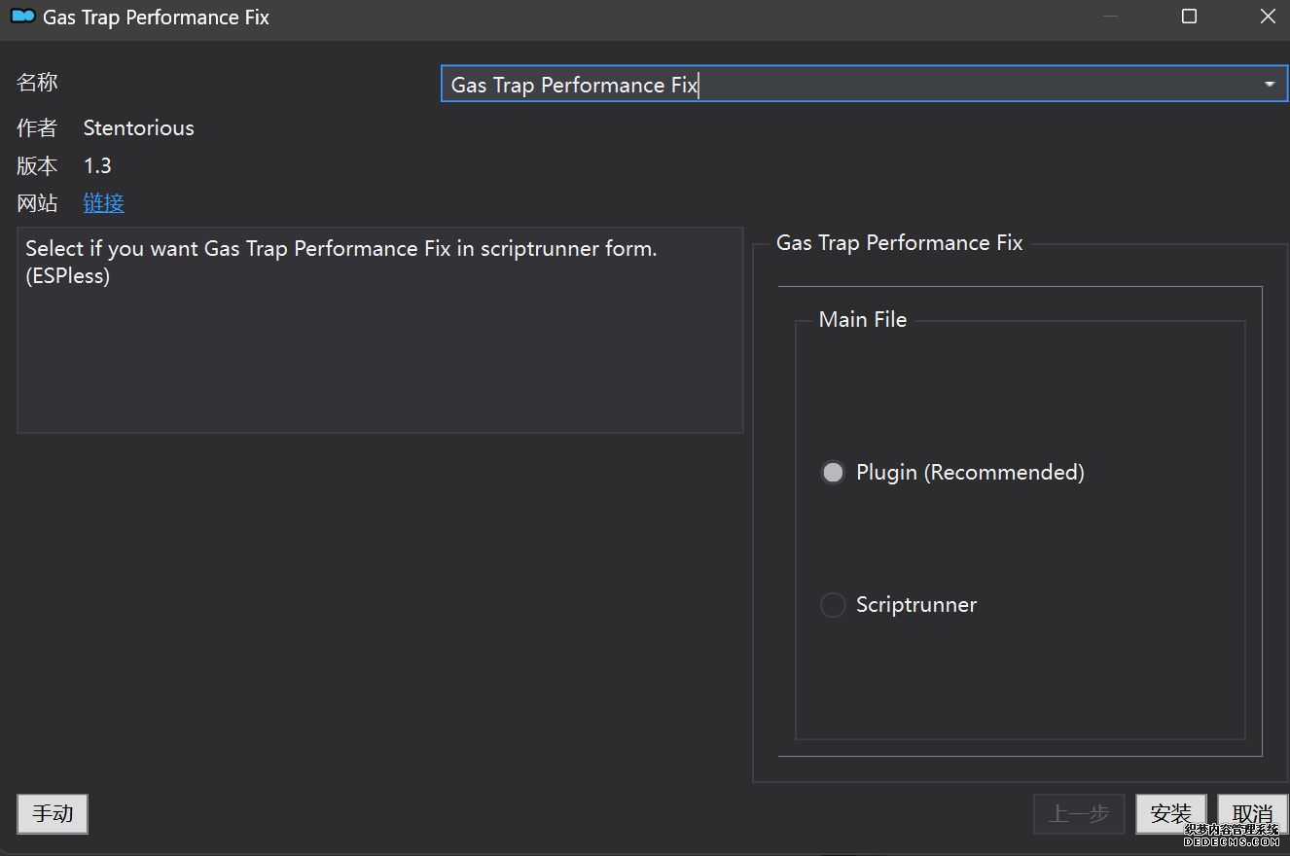This screenshot has width=1290, height=856.
Task: Expand the 名称 name dropdown arrow
Action: coord(1269,85)
